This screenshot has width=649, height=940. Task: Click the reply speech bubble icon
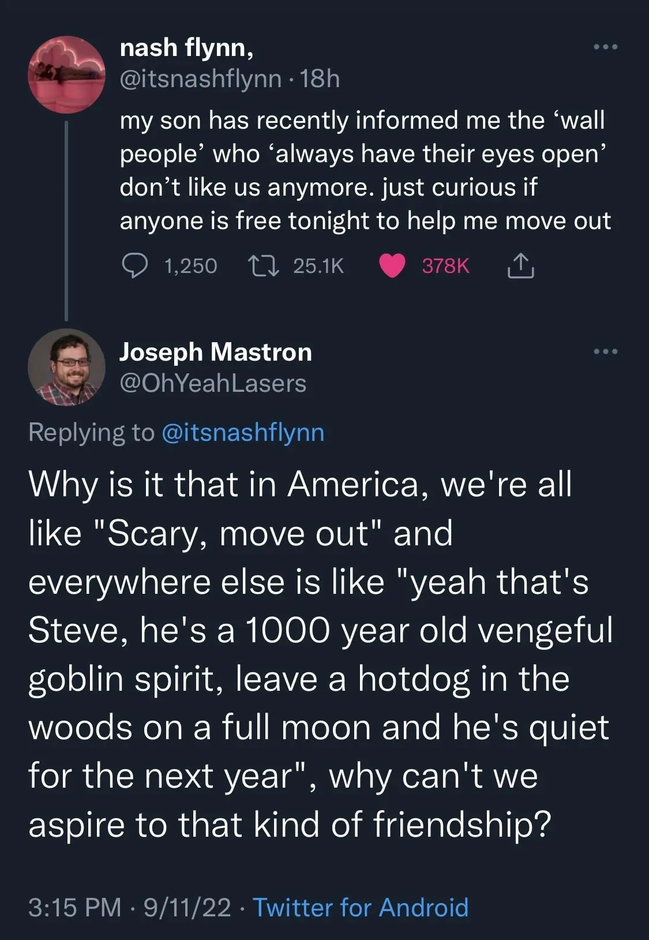coord(134,266)
